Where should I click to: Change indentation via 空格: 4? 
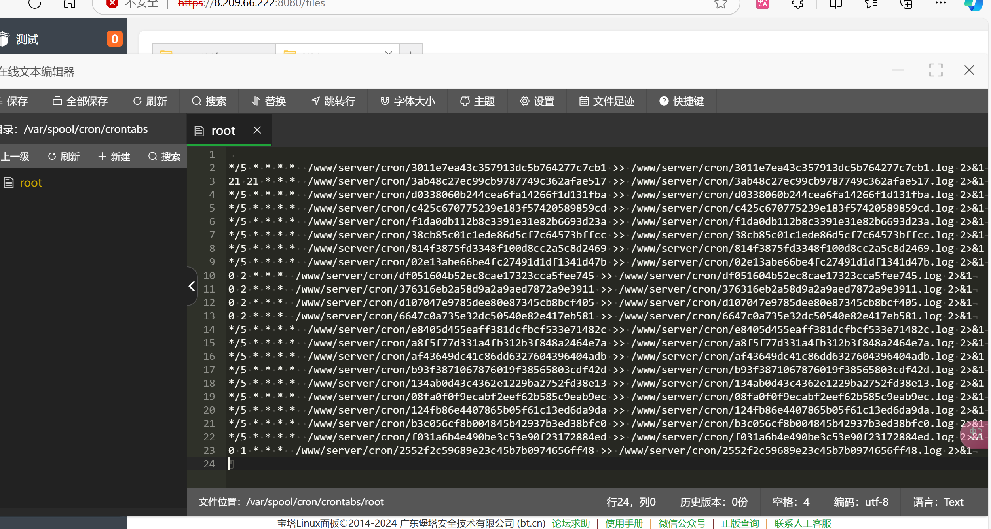coord(791,502)
